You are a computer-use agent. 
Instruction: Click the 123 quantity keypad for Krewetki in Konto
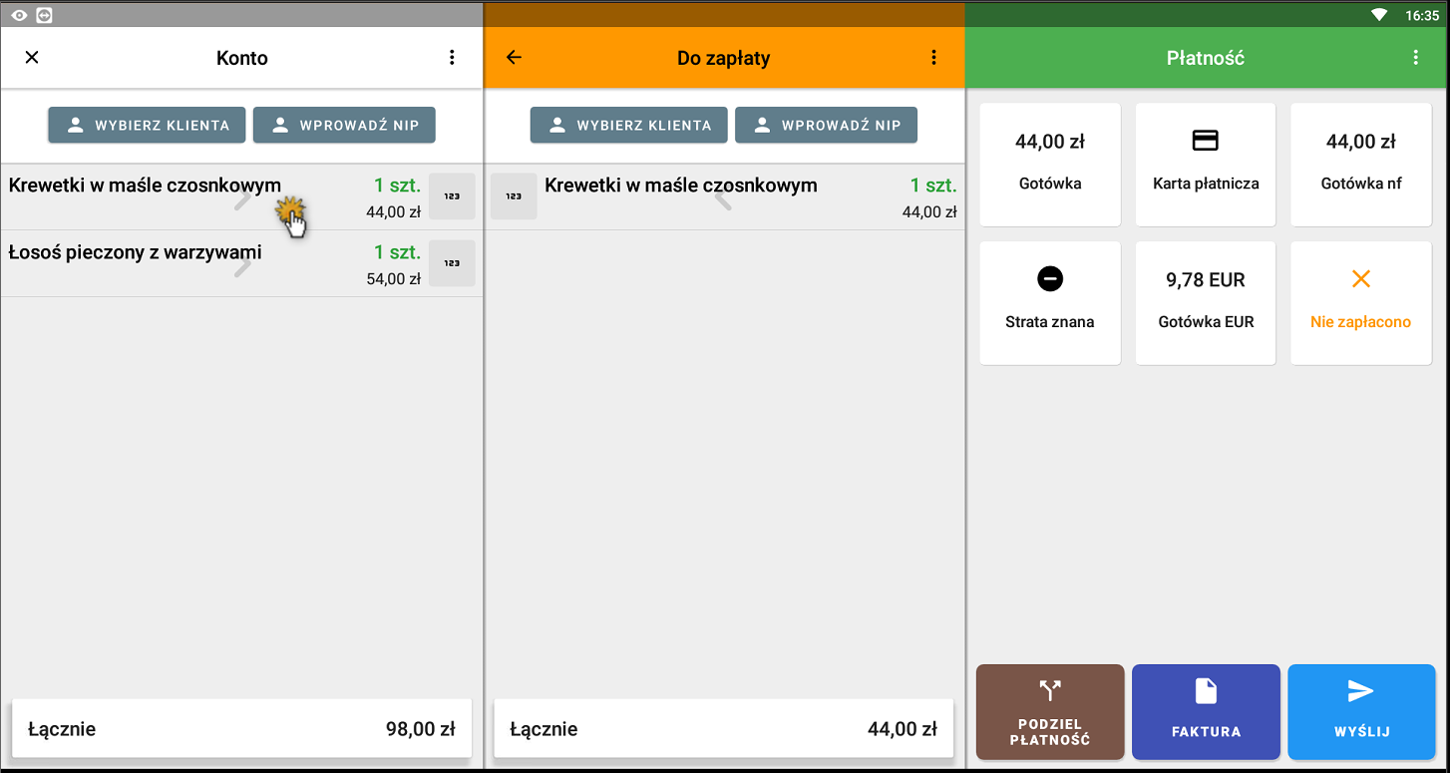(452, 196)
